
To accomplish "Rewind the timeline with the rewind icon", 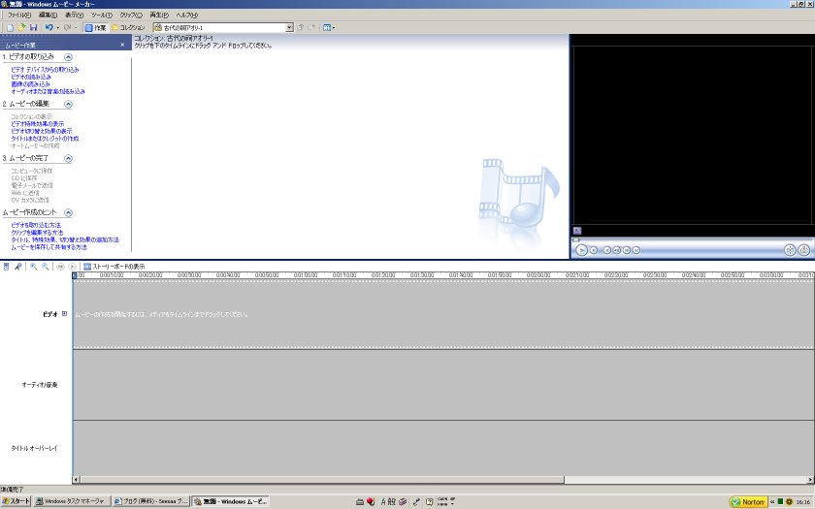I will (60, 267).
